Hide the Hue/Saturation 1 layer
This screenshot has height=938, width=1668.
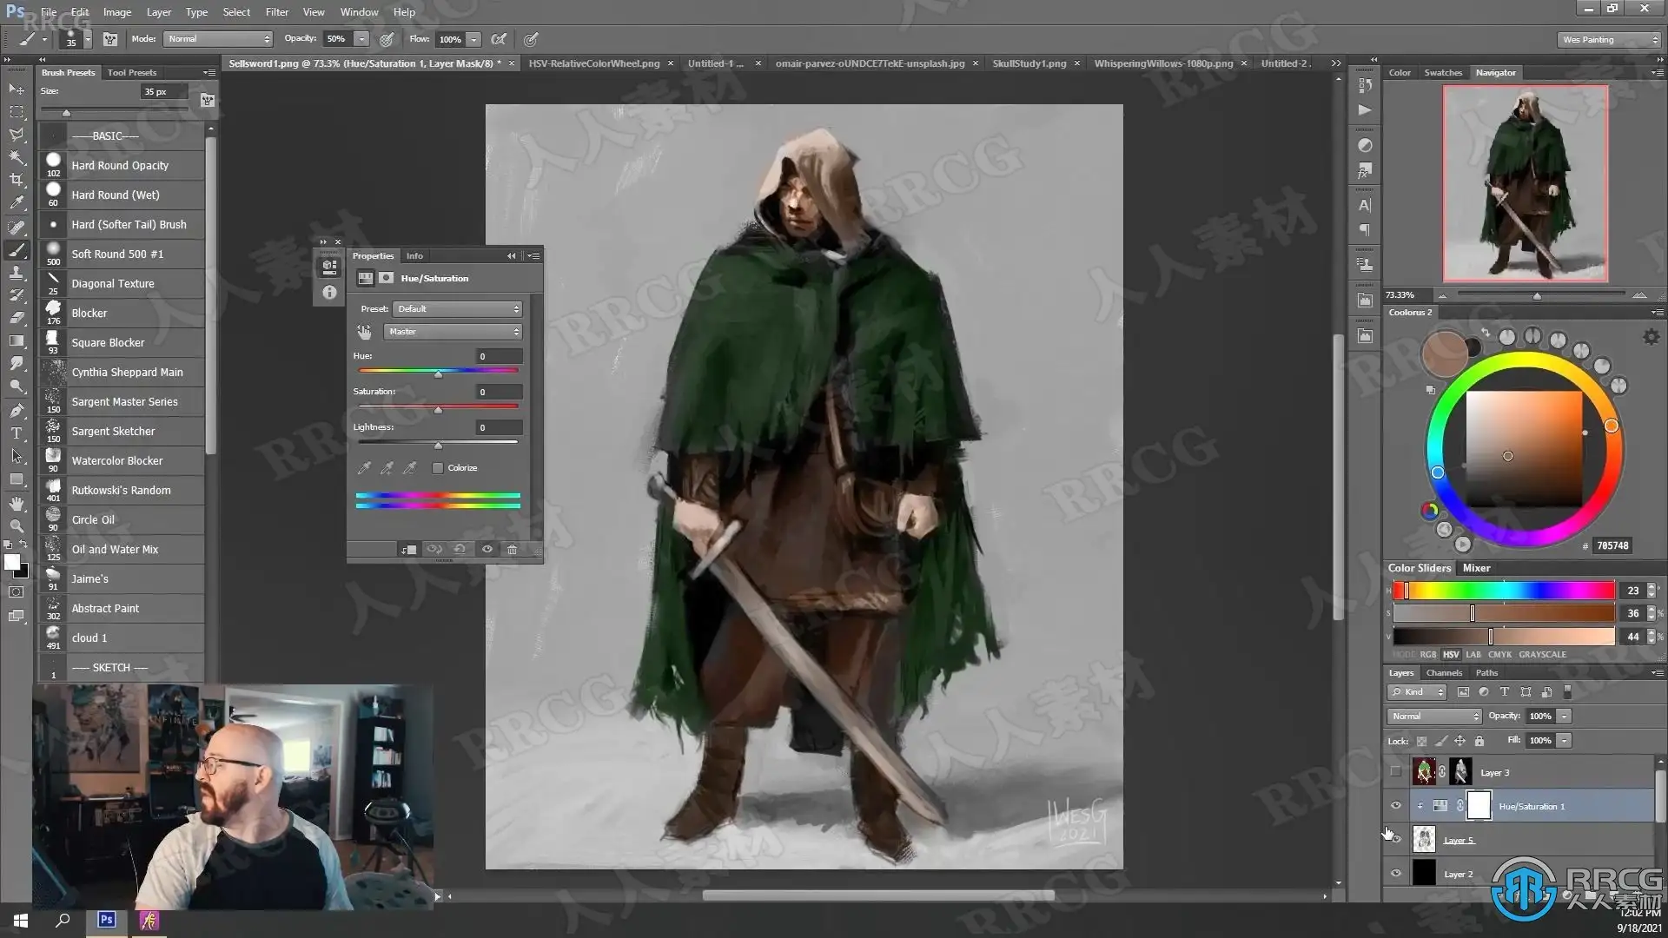1396,806
